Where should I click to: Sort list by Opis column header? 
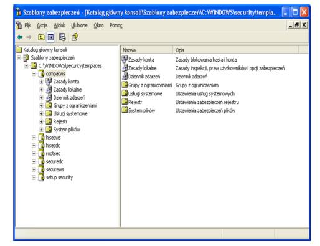pyautogui.click(x=236, y=50)
